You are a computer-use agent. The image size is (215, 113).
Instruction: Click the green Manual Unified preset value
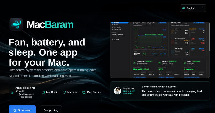point(141,69)
